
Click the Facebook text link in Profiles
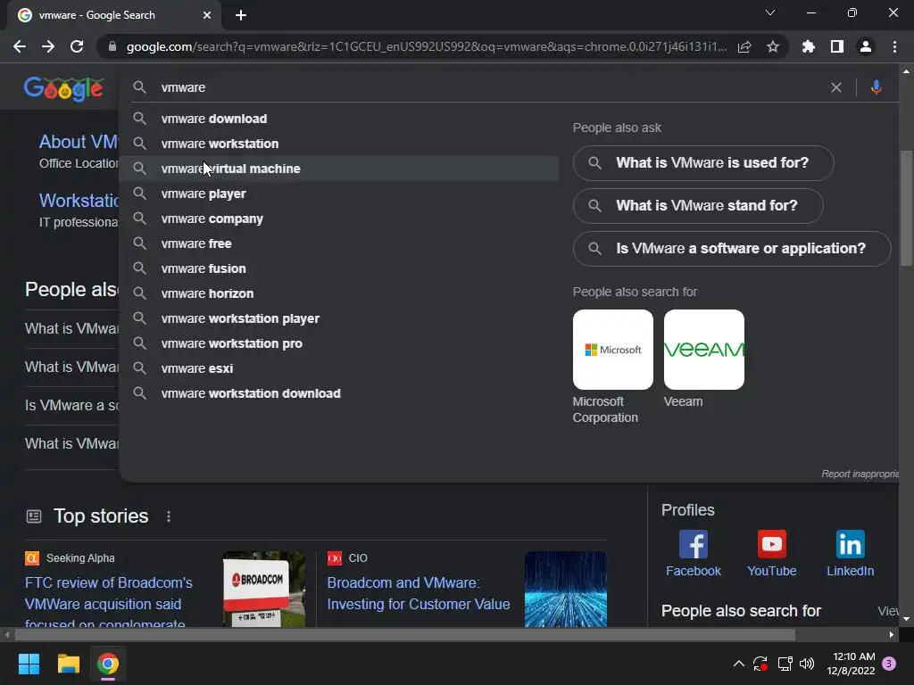pos(693,571)
